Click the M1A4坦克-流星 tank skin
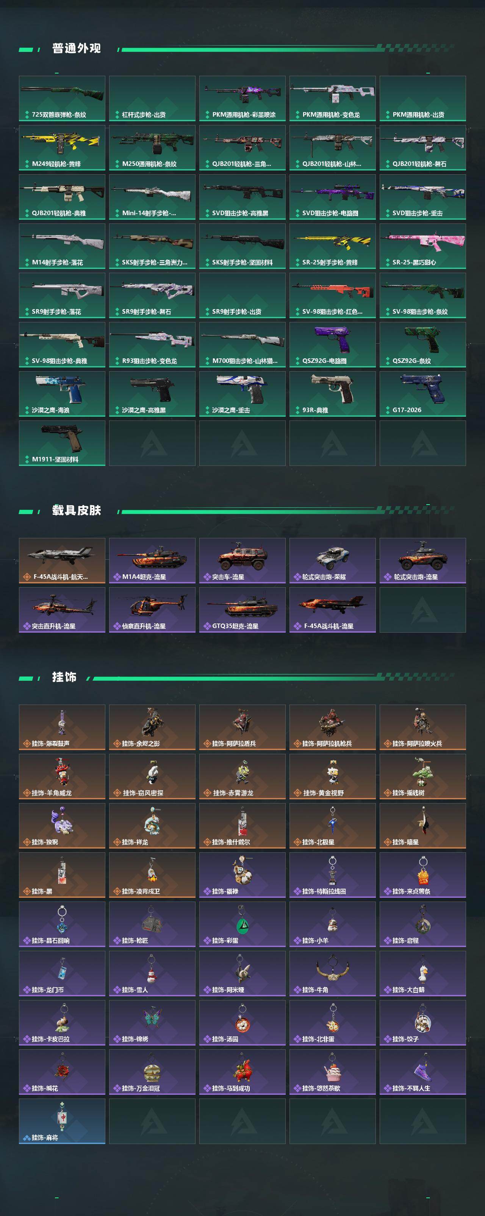This screenshot has height=1216, width=485. pyautogui.click(x=152, y=561)
